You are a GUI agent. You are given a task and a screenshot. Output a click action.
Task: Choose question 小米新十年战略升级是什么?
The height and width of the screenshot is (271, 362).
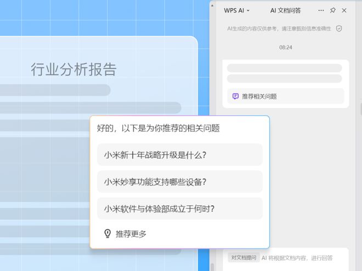180,154
